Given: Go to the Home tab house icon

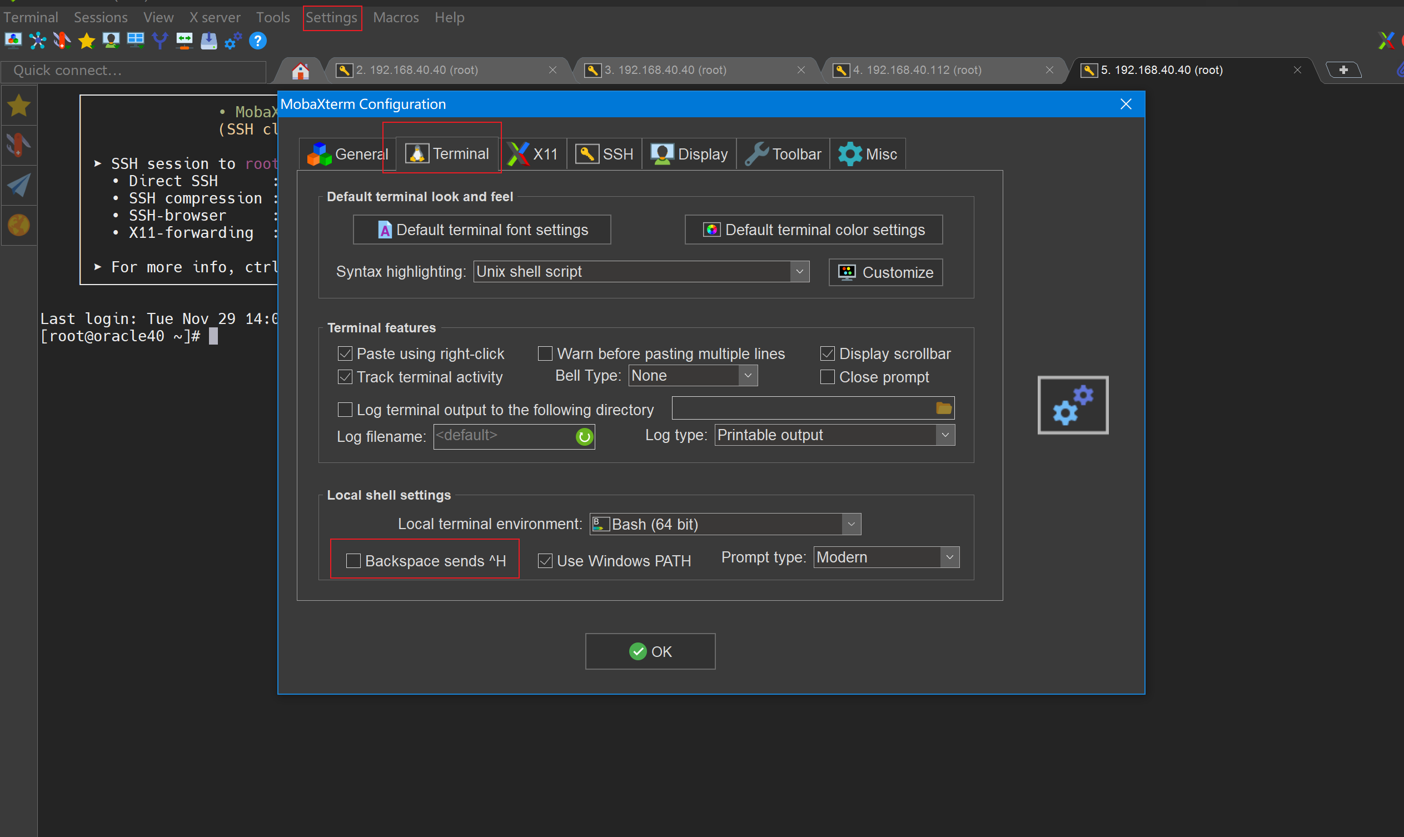Looking at the screenshot, I should click(x=301, y=71).
